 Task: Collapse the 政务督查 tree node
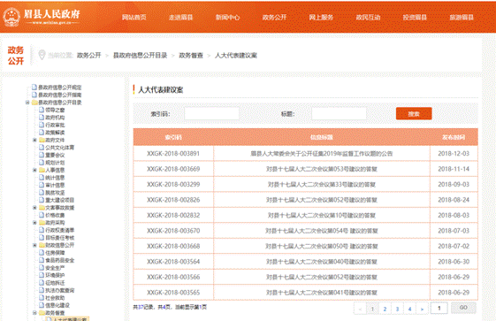coord(34,313)
